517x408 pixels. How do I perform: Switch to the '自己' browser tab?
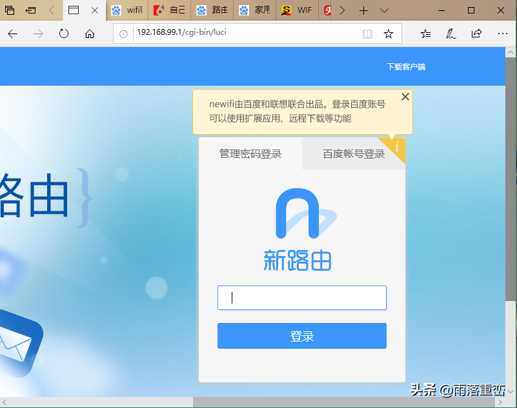170,10
